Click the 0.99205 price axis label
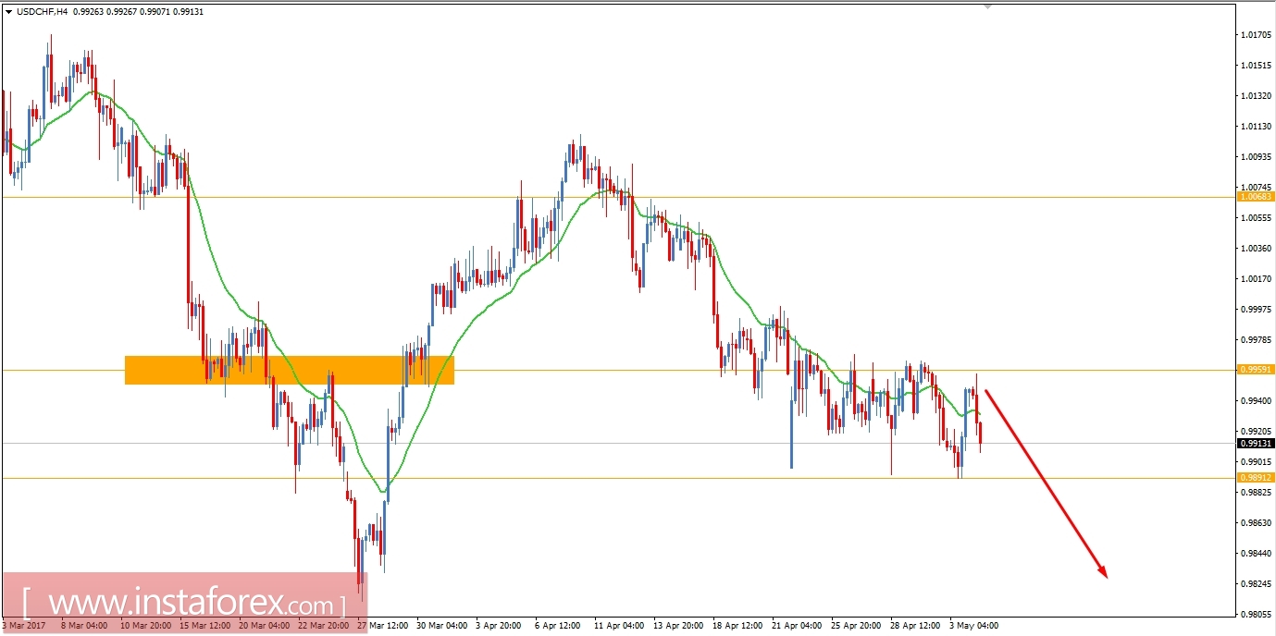Screen dimensions: 1276x636 point(1257,432)
